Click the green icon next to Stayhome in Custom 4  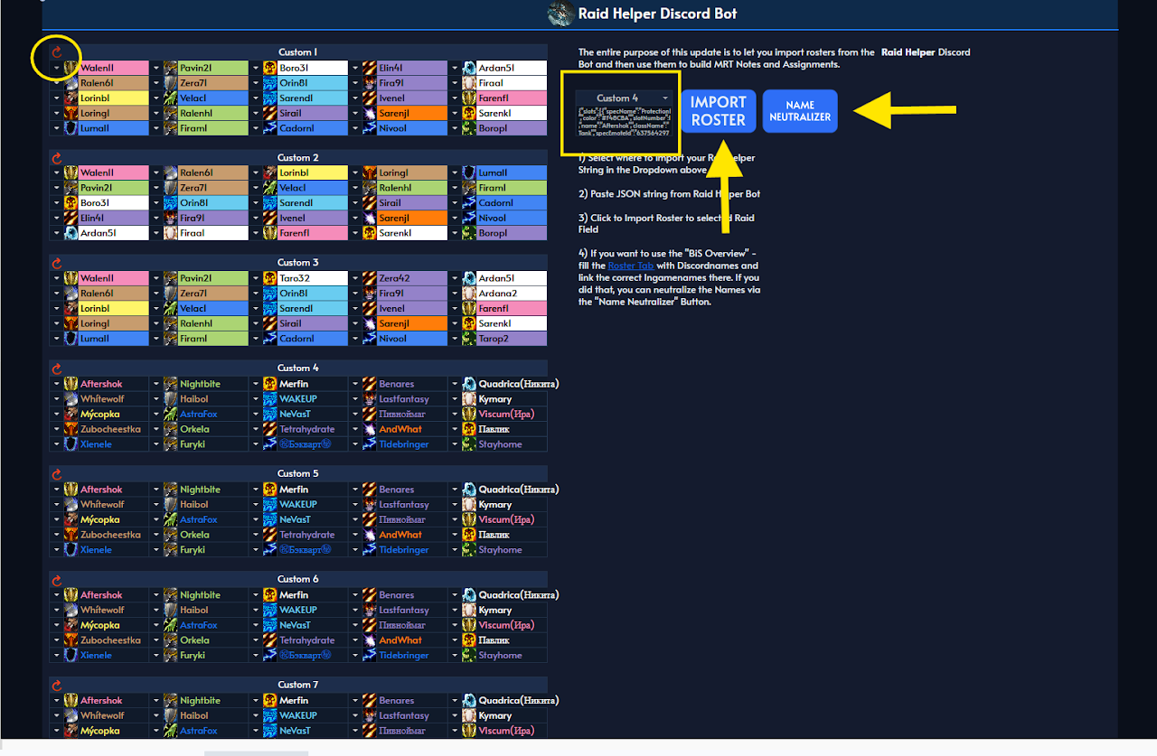469,444
